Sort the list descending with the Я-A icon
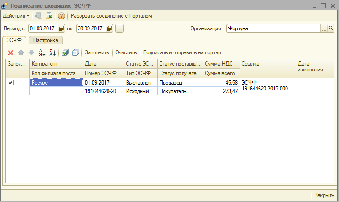 point(52,52)
